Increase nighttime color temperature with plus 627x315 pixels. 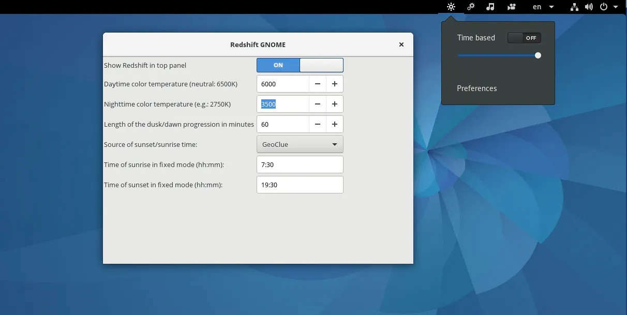[335, 104]
